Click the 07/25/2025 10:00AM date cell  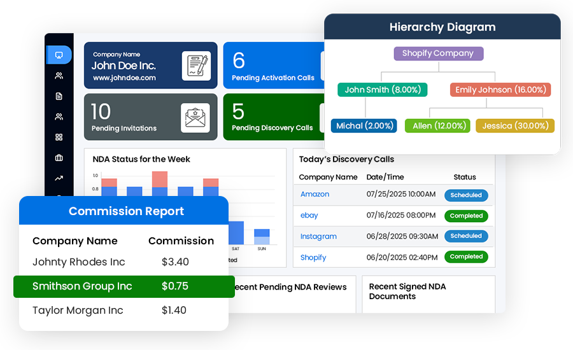(401, 194)
